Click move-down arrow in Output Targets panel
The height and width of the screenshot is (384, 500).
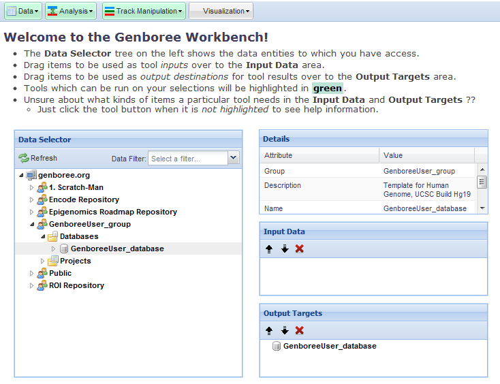pyautogui.click(x=285, y=330)
